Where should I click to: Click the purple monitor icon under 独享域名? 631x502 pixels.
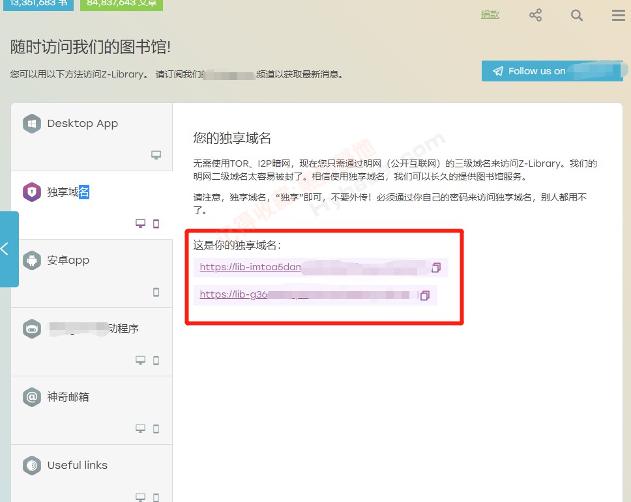tap(140, 223)
